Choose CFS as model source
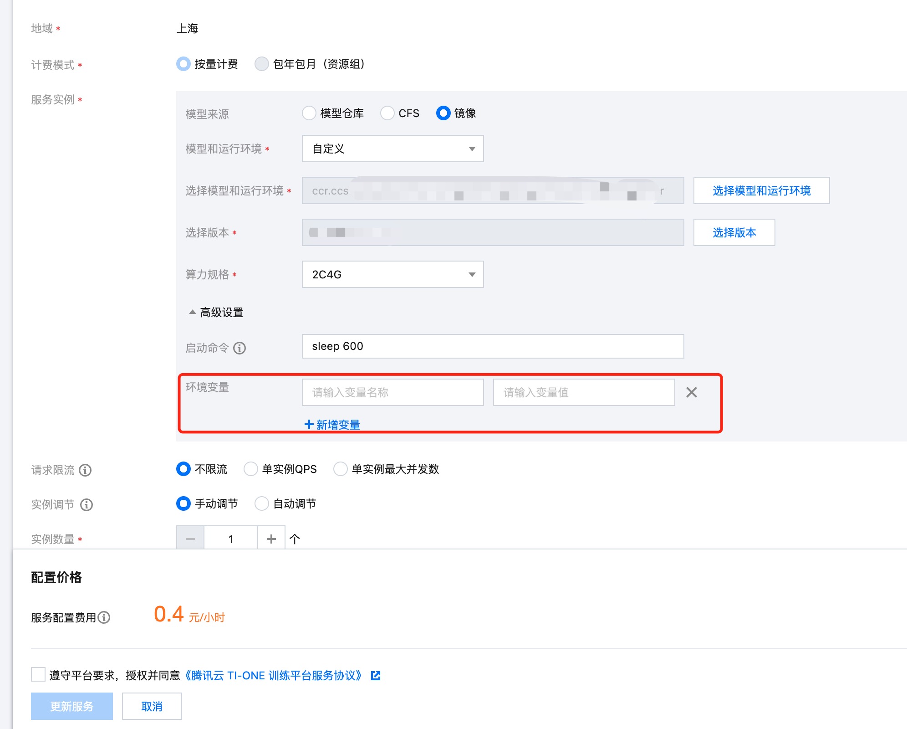The height and width of the screenshot is (729, 907). (387, 113)
